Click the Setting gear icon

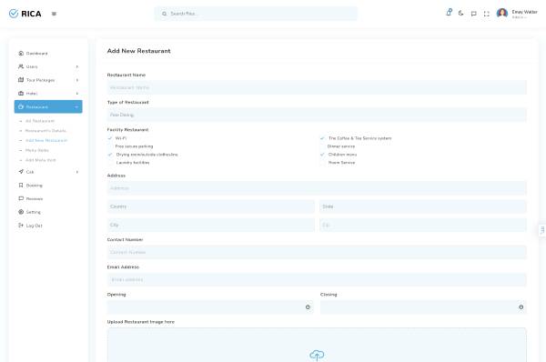click(x=21, y=212)
